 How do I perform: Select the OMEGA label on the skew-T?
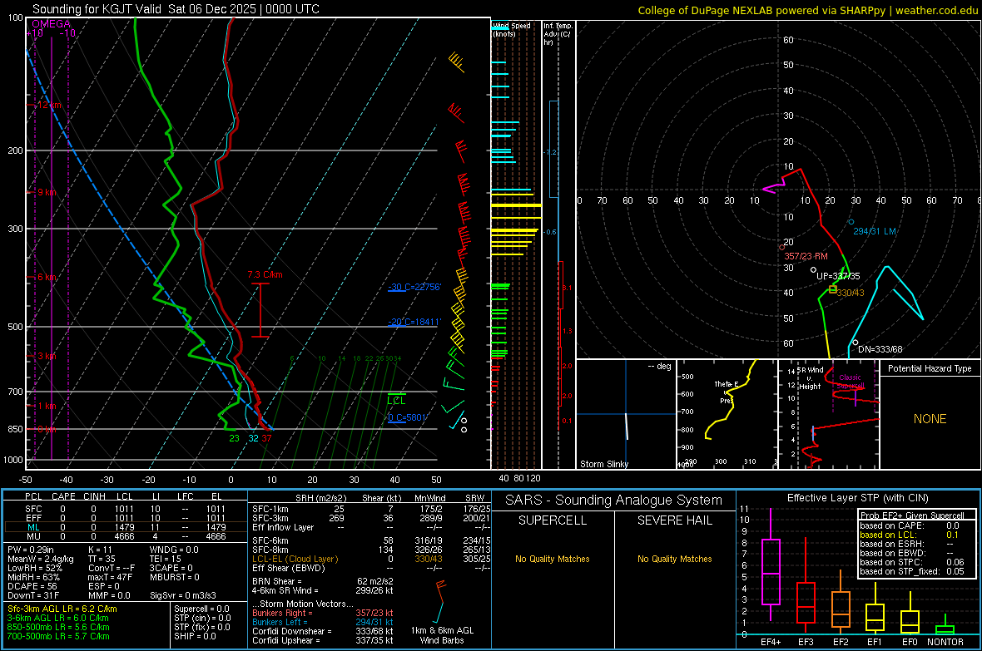coord(52,24)
